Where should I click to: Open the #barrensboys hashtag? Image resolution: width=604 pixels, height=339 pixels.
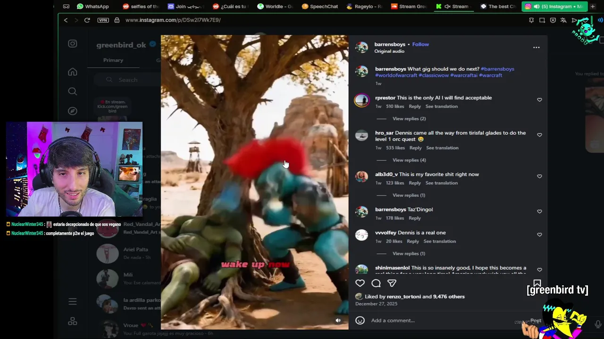pos(497,69)
